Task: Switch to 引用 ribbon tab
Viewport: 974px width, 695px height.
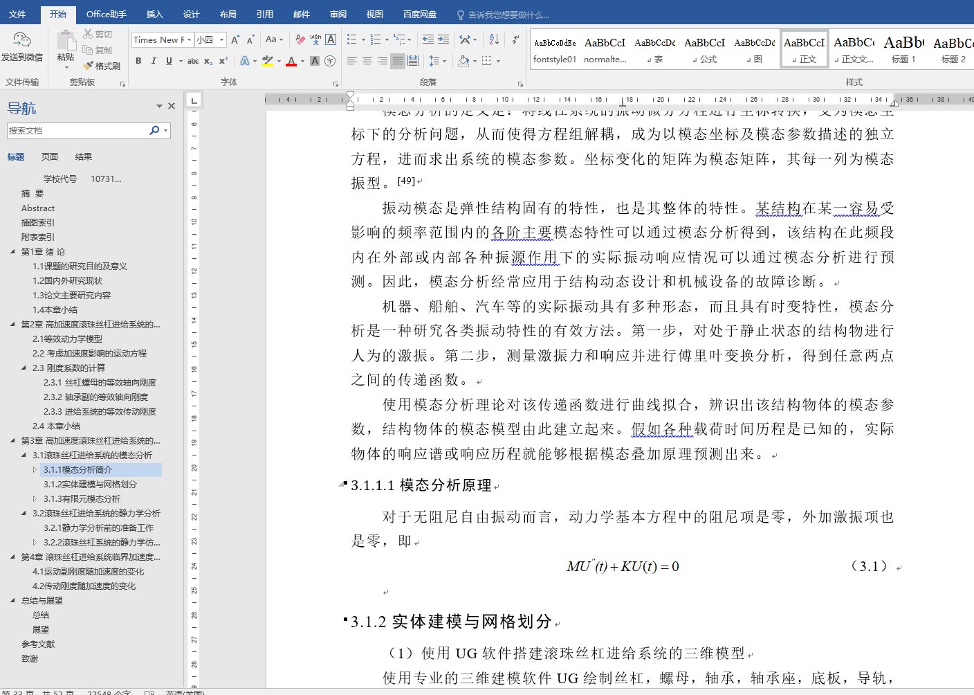Action: click(265, 14)
